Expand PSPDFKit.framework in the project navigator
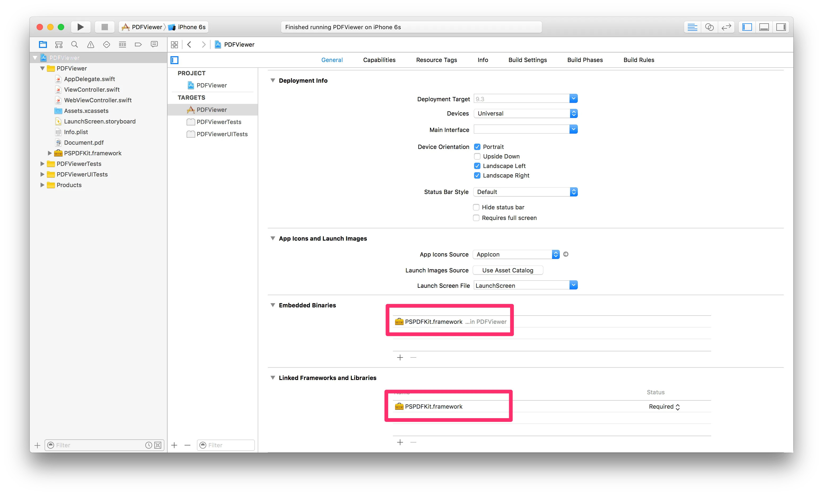The image size is (823, 495). (50, 153)
